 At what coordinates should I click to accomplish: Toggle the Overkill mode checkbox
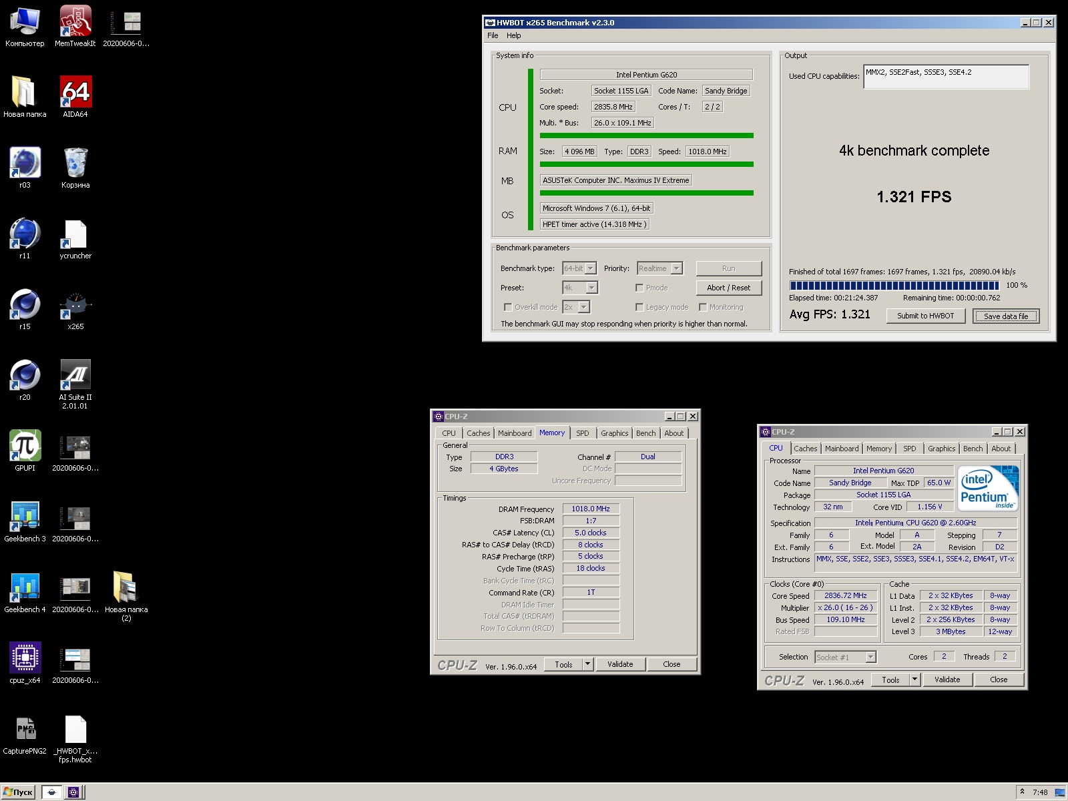(x=508, y=307)
